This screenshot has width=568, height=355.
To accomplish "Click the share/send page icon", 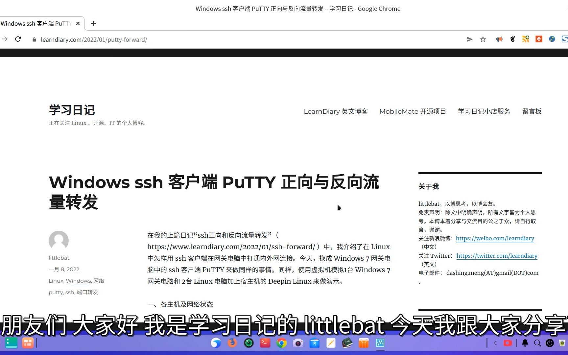I will click(x=470, y=39).
